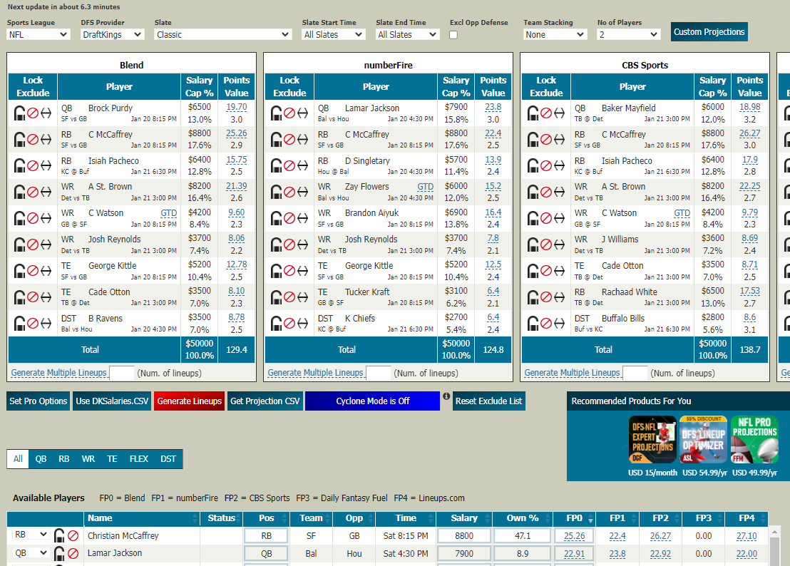Open No of Players dropdown
This screenshot has height=566, width=790.
(x=629, y=34)
